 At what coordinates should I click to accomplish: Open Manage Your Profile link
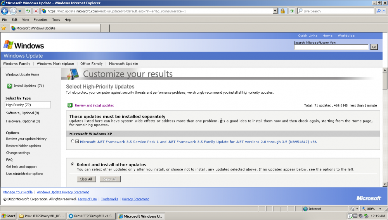point(18,192)
